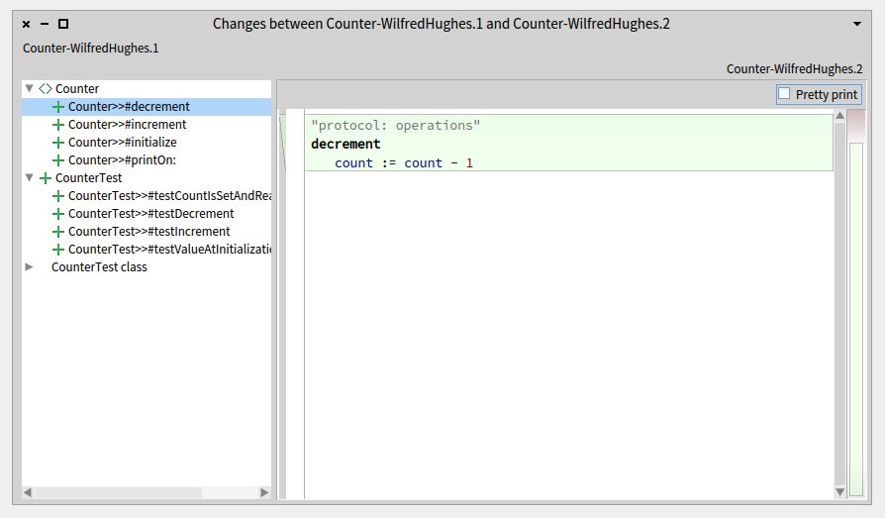
Task: Click the tree's horizontal scrollbar right arrow
Action: [x=264, y=492]
